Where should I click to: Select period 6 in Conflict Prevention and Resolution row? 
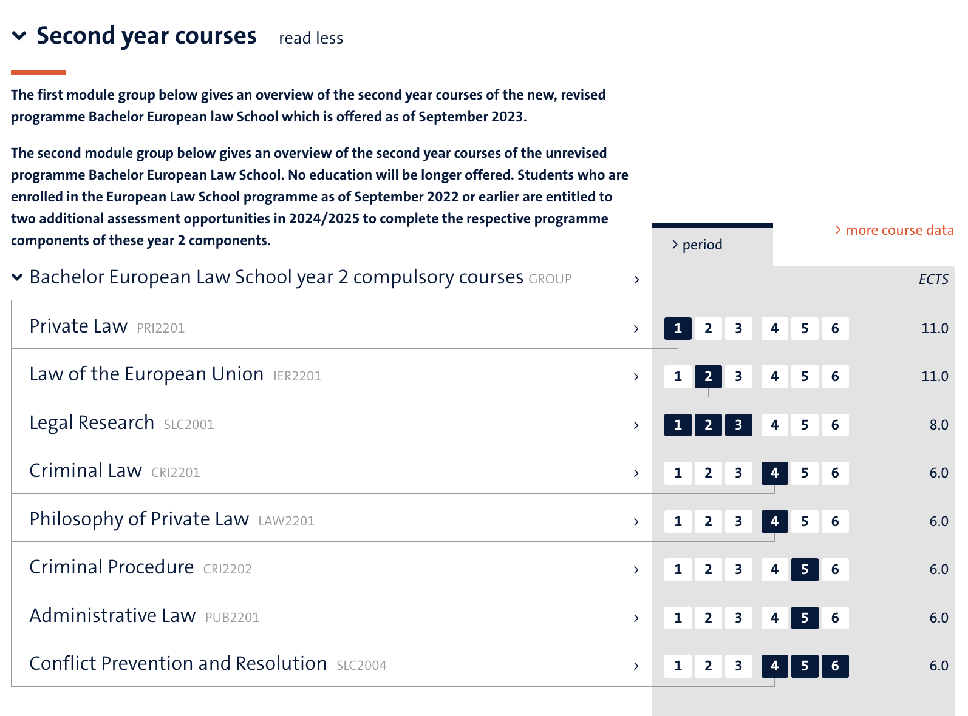[835, 666]
